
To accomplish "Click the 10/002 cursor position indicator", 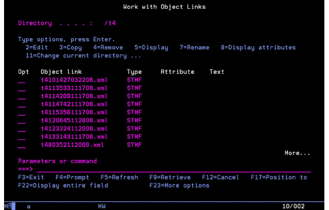I will pyautogui.click(x=293, y=206).
